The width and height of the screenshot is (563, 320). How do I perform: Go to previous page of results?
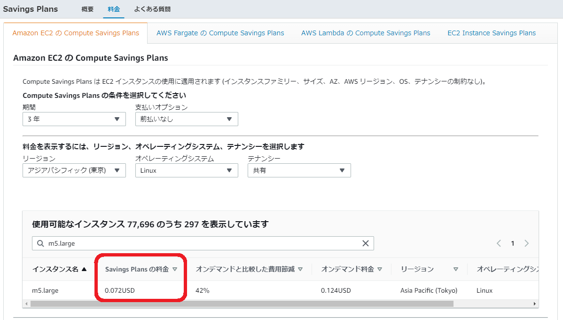point(499,243)
